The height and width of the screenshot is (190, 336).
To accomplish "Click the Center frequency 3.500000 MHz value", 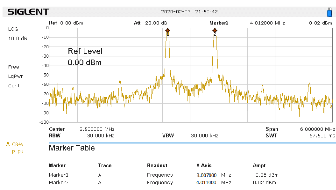I will point(97,129).
